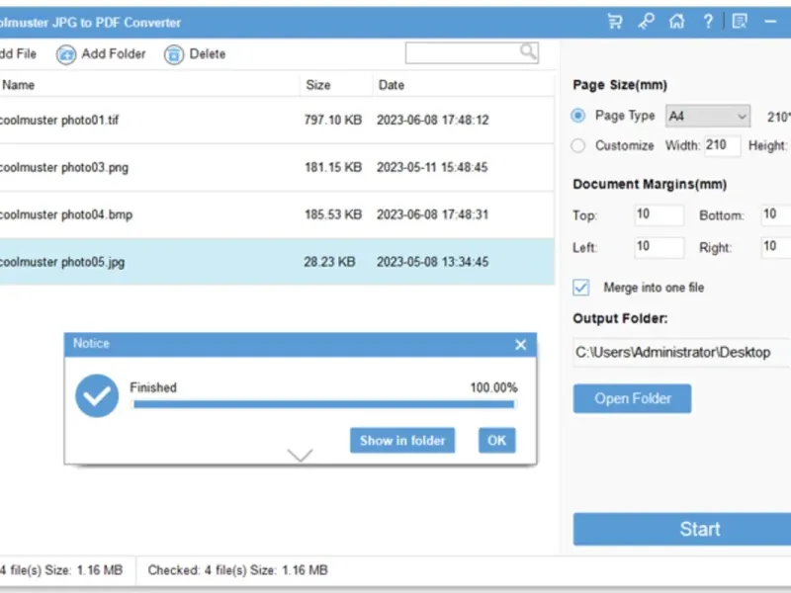The image size is (791, 593).
Task: Open help with the question mark icon
Action: click(x=708, y=21)
